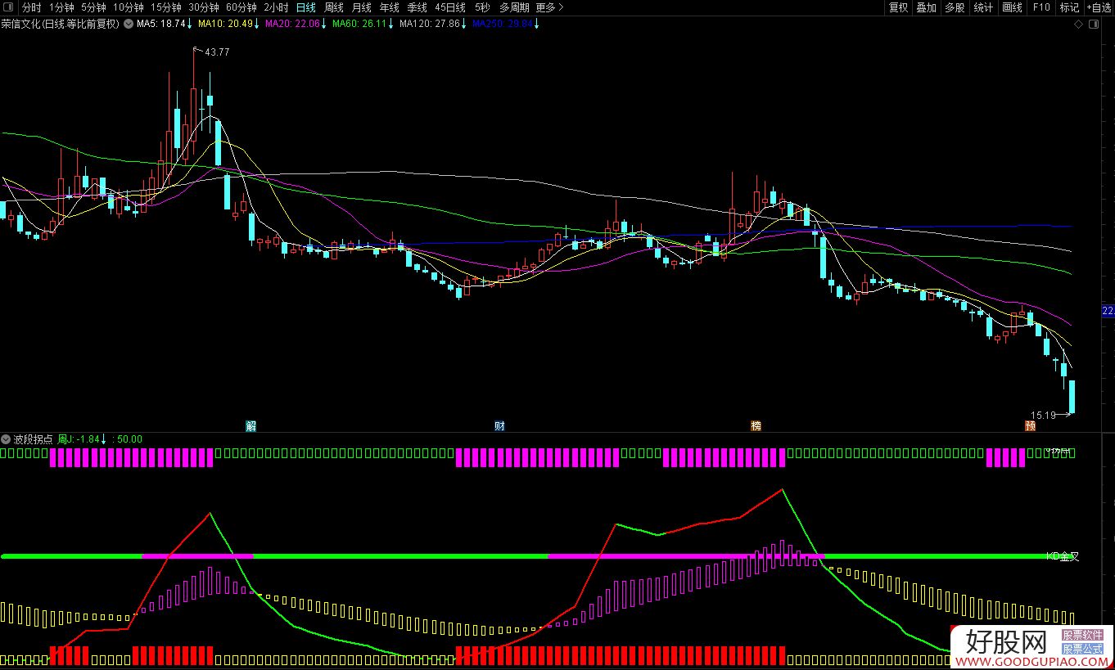Switch to the 分时 period tab
Image resolution: width=1115 pixels, height=670 pixels.
tap(31, 7)
